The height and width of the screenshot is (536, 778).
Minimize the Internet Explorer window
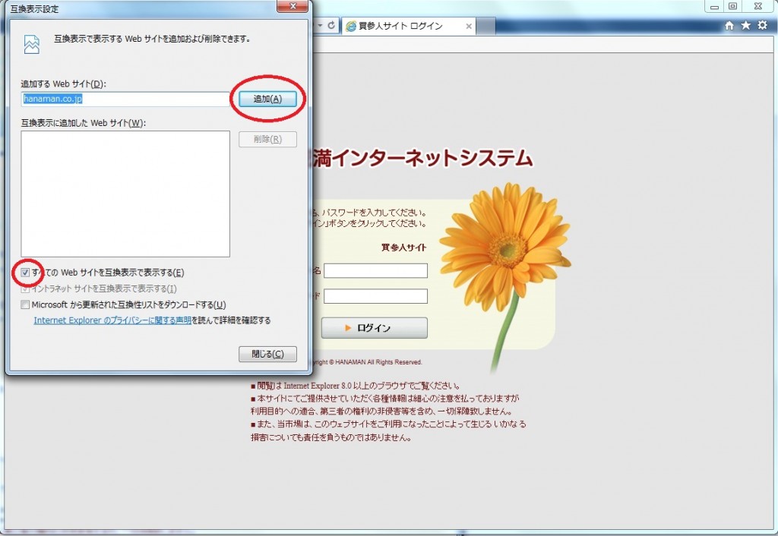pos(713,7)
